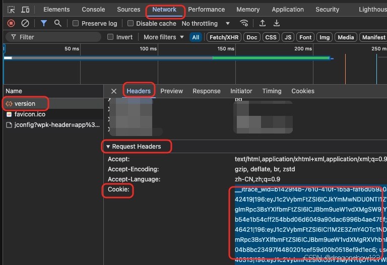Open network conditions wifi icon
This screenshot has width=387, height=265.
coord(244,23)
